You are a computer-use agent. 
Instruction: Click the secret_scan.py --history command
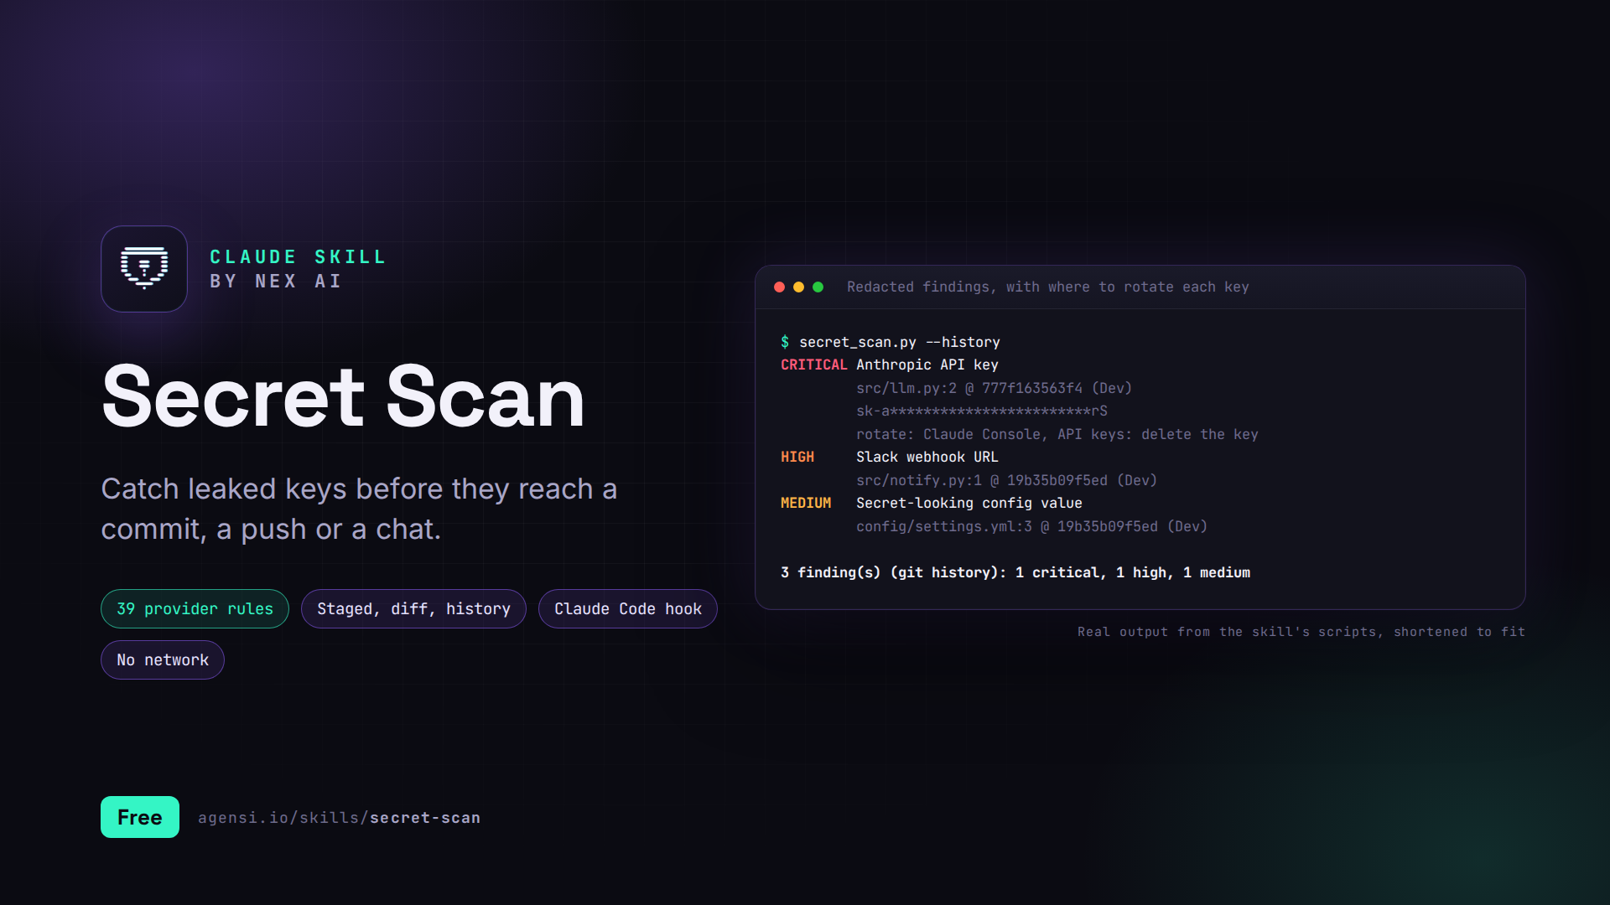click(x=900, y=342)
